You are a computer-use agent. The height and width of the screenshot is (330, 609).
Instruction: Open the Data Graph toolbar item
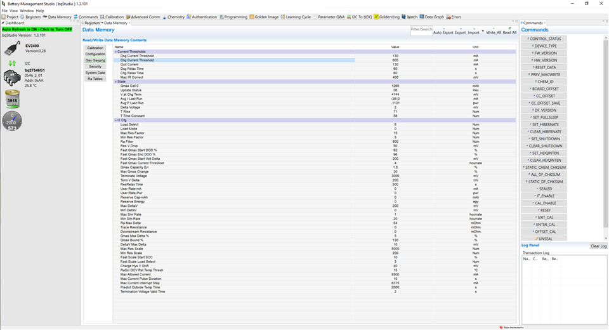click(431, 16)
